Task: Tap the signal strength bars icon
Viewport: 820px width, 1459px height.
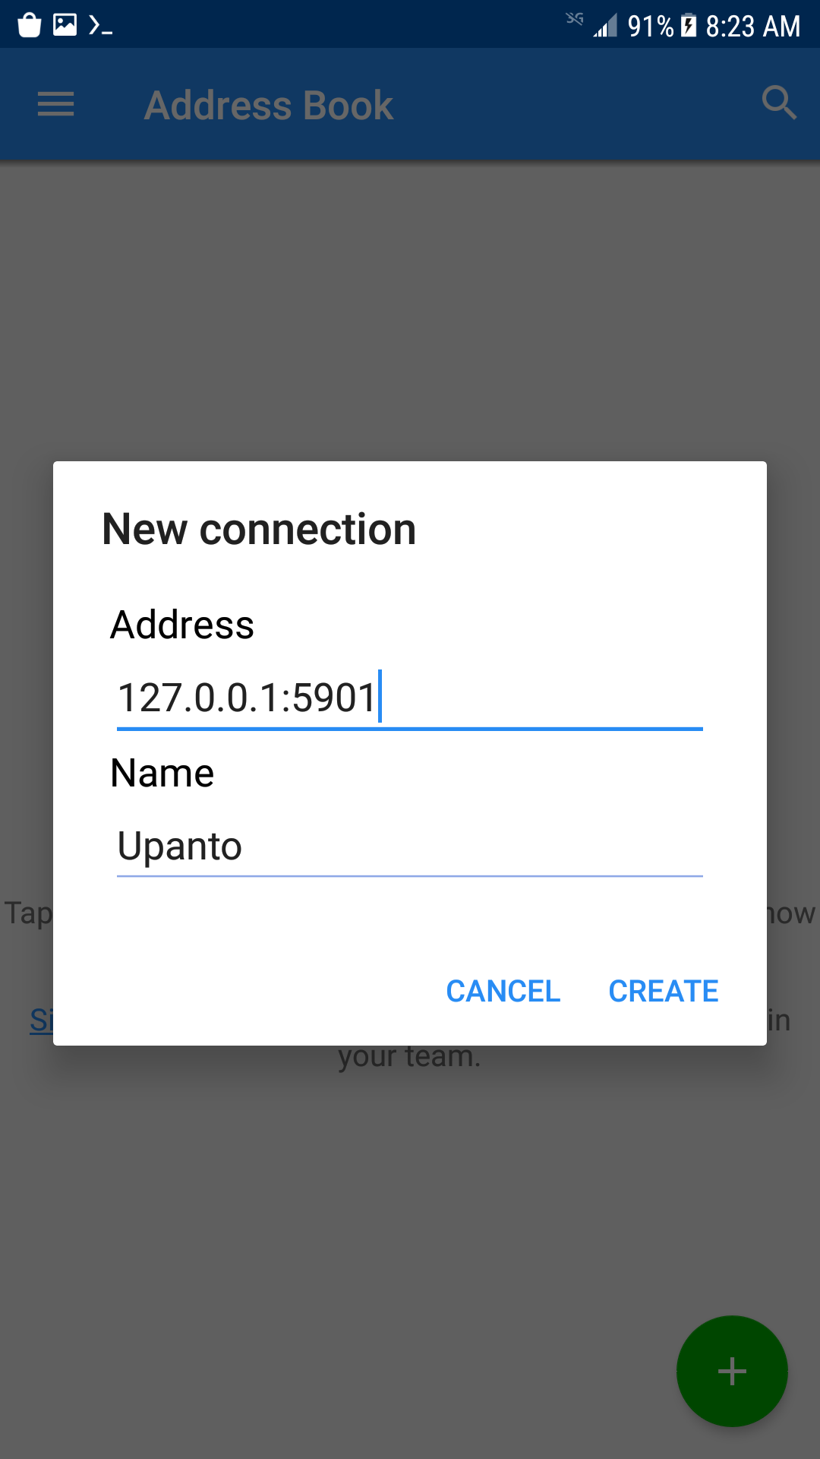Action: [605, 26]
